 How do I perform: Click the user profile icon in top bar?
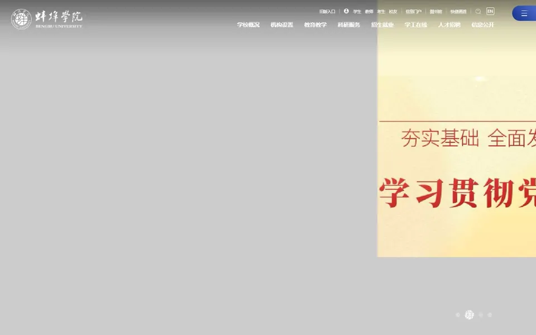(346, 11)
